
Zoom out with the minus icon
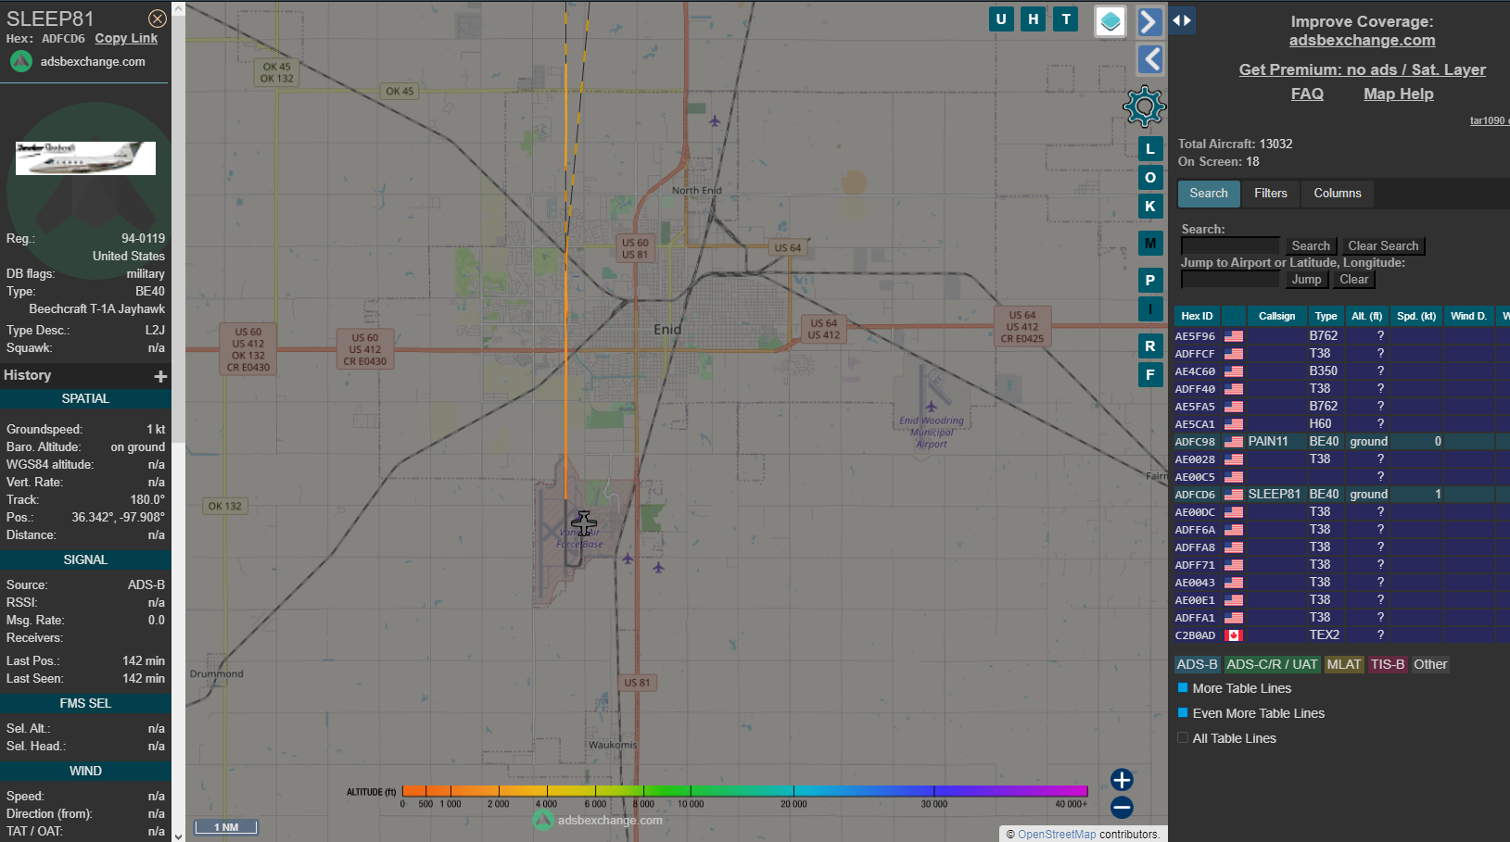[1122, 808]
